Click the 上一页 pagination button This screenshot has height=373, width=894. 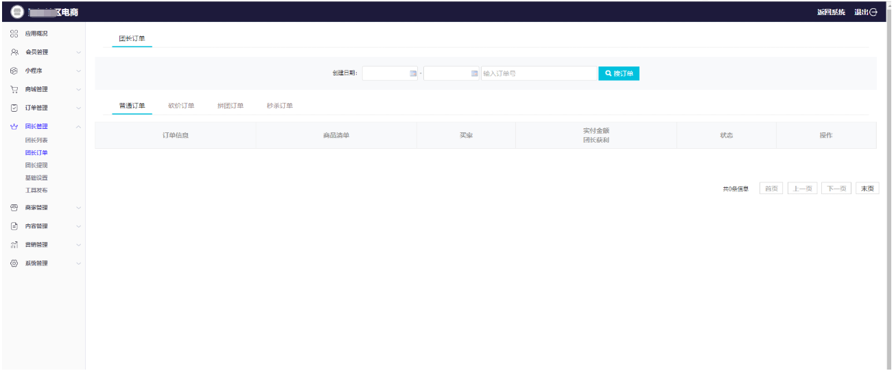802,189
